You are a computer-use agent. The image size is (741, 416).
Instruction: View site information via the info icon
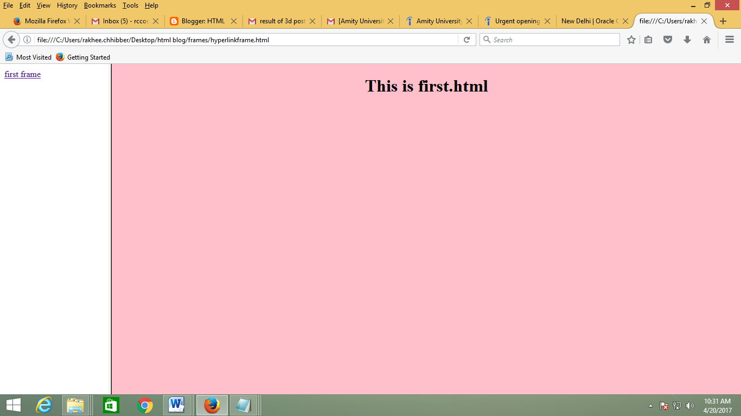tap(27, 39)
